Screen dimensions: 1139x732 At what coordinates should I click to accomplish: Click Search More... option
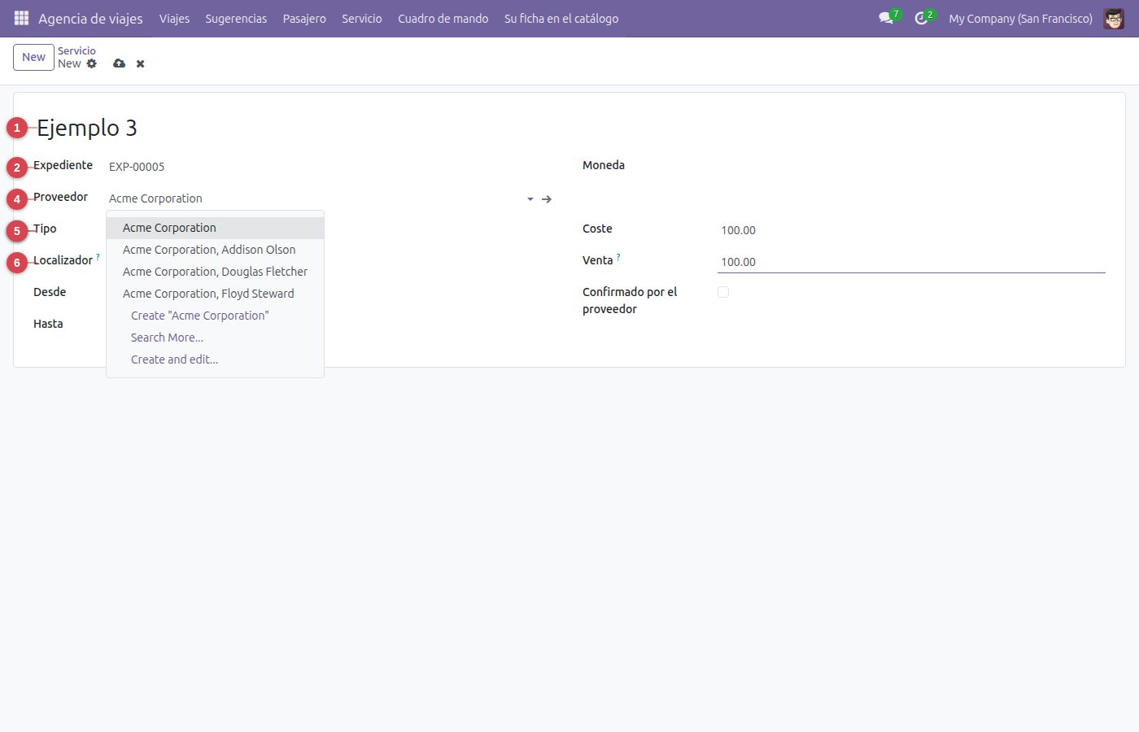(x=215, y=338)
